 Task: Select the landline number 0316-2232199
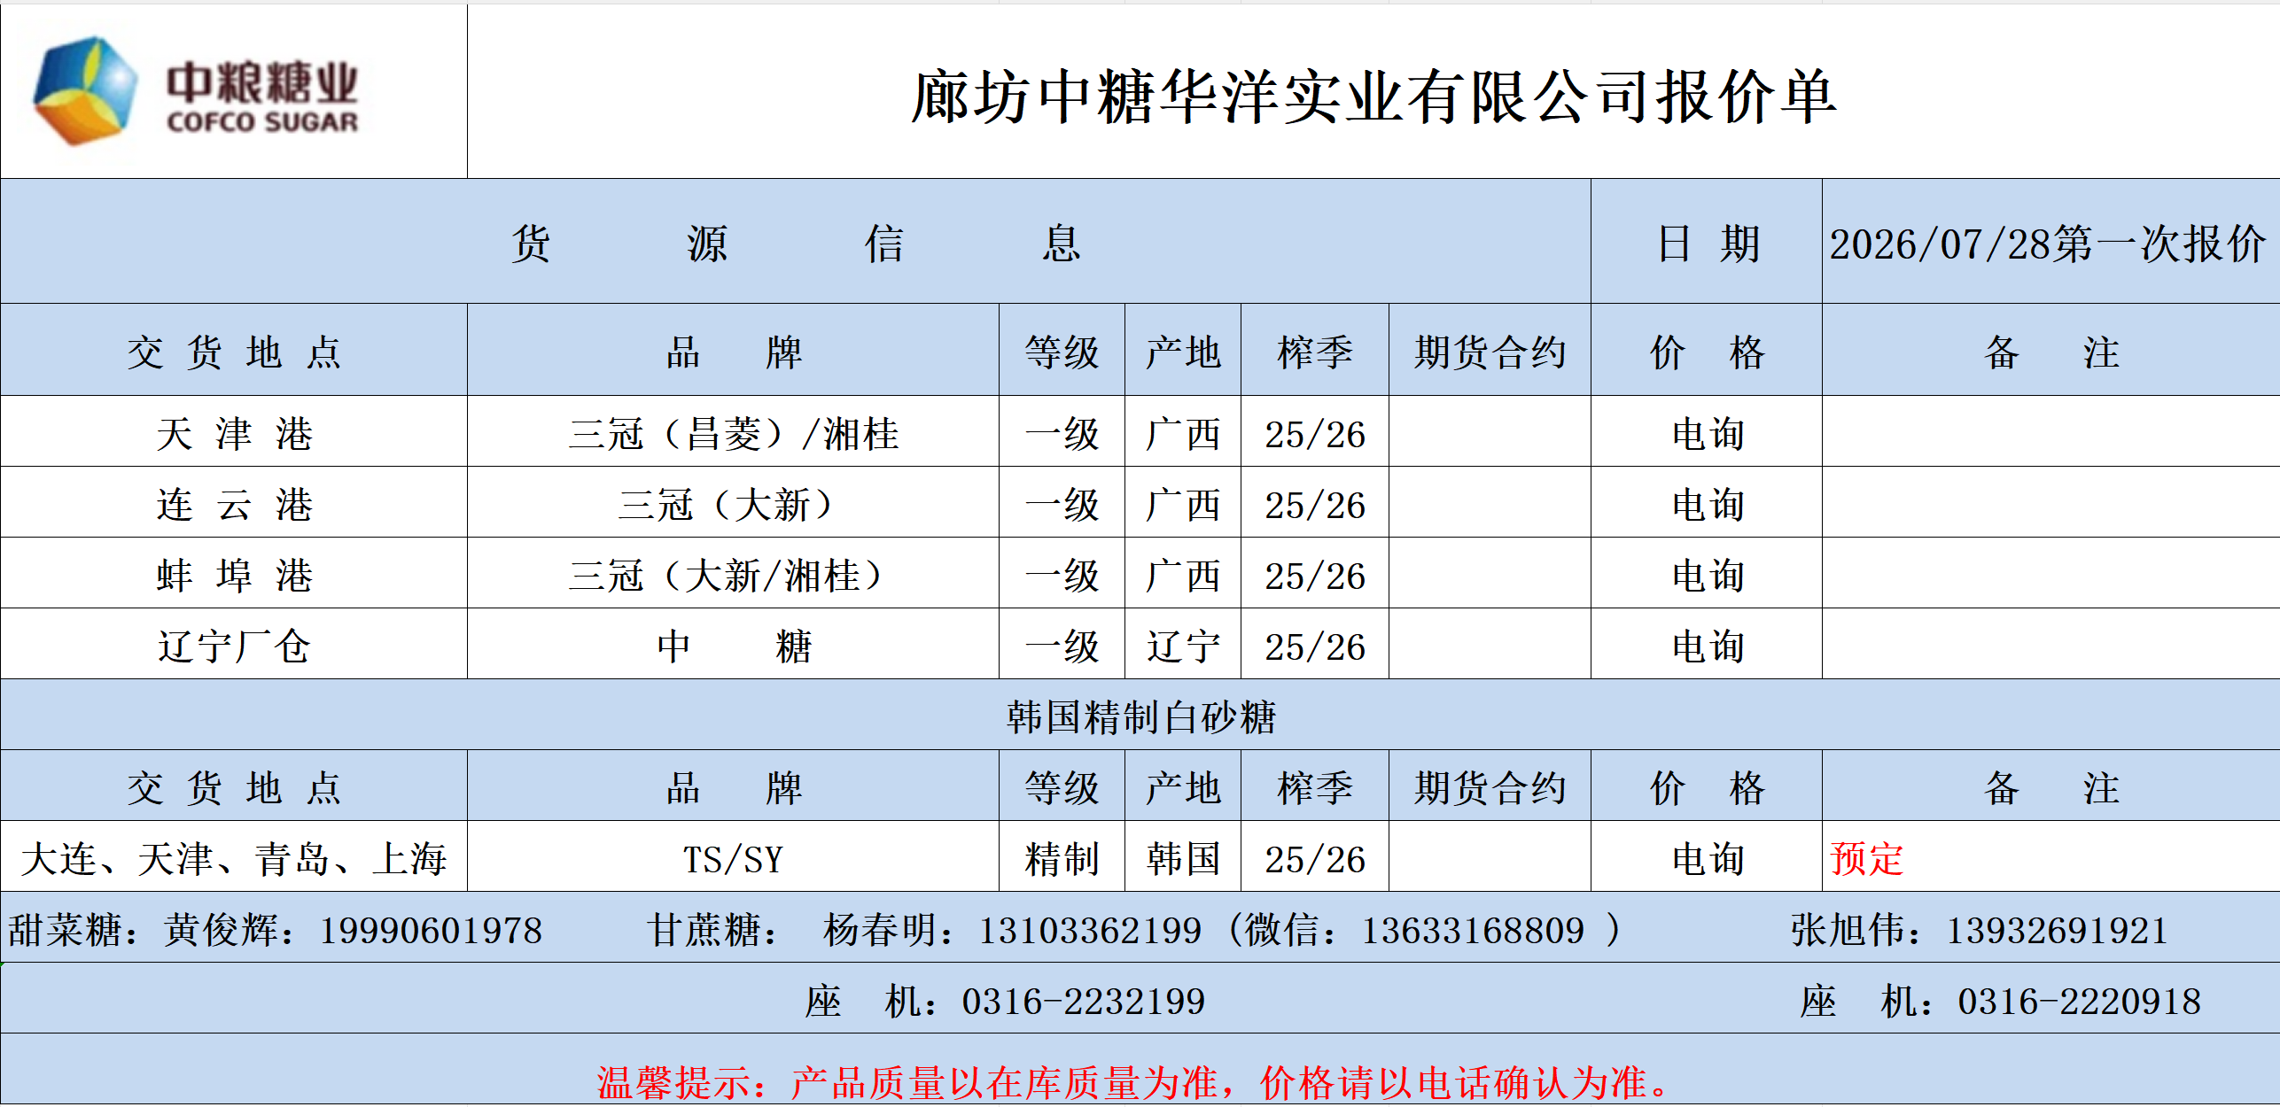tap(1084, 1002)
